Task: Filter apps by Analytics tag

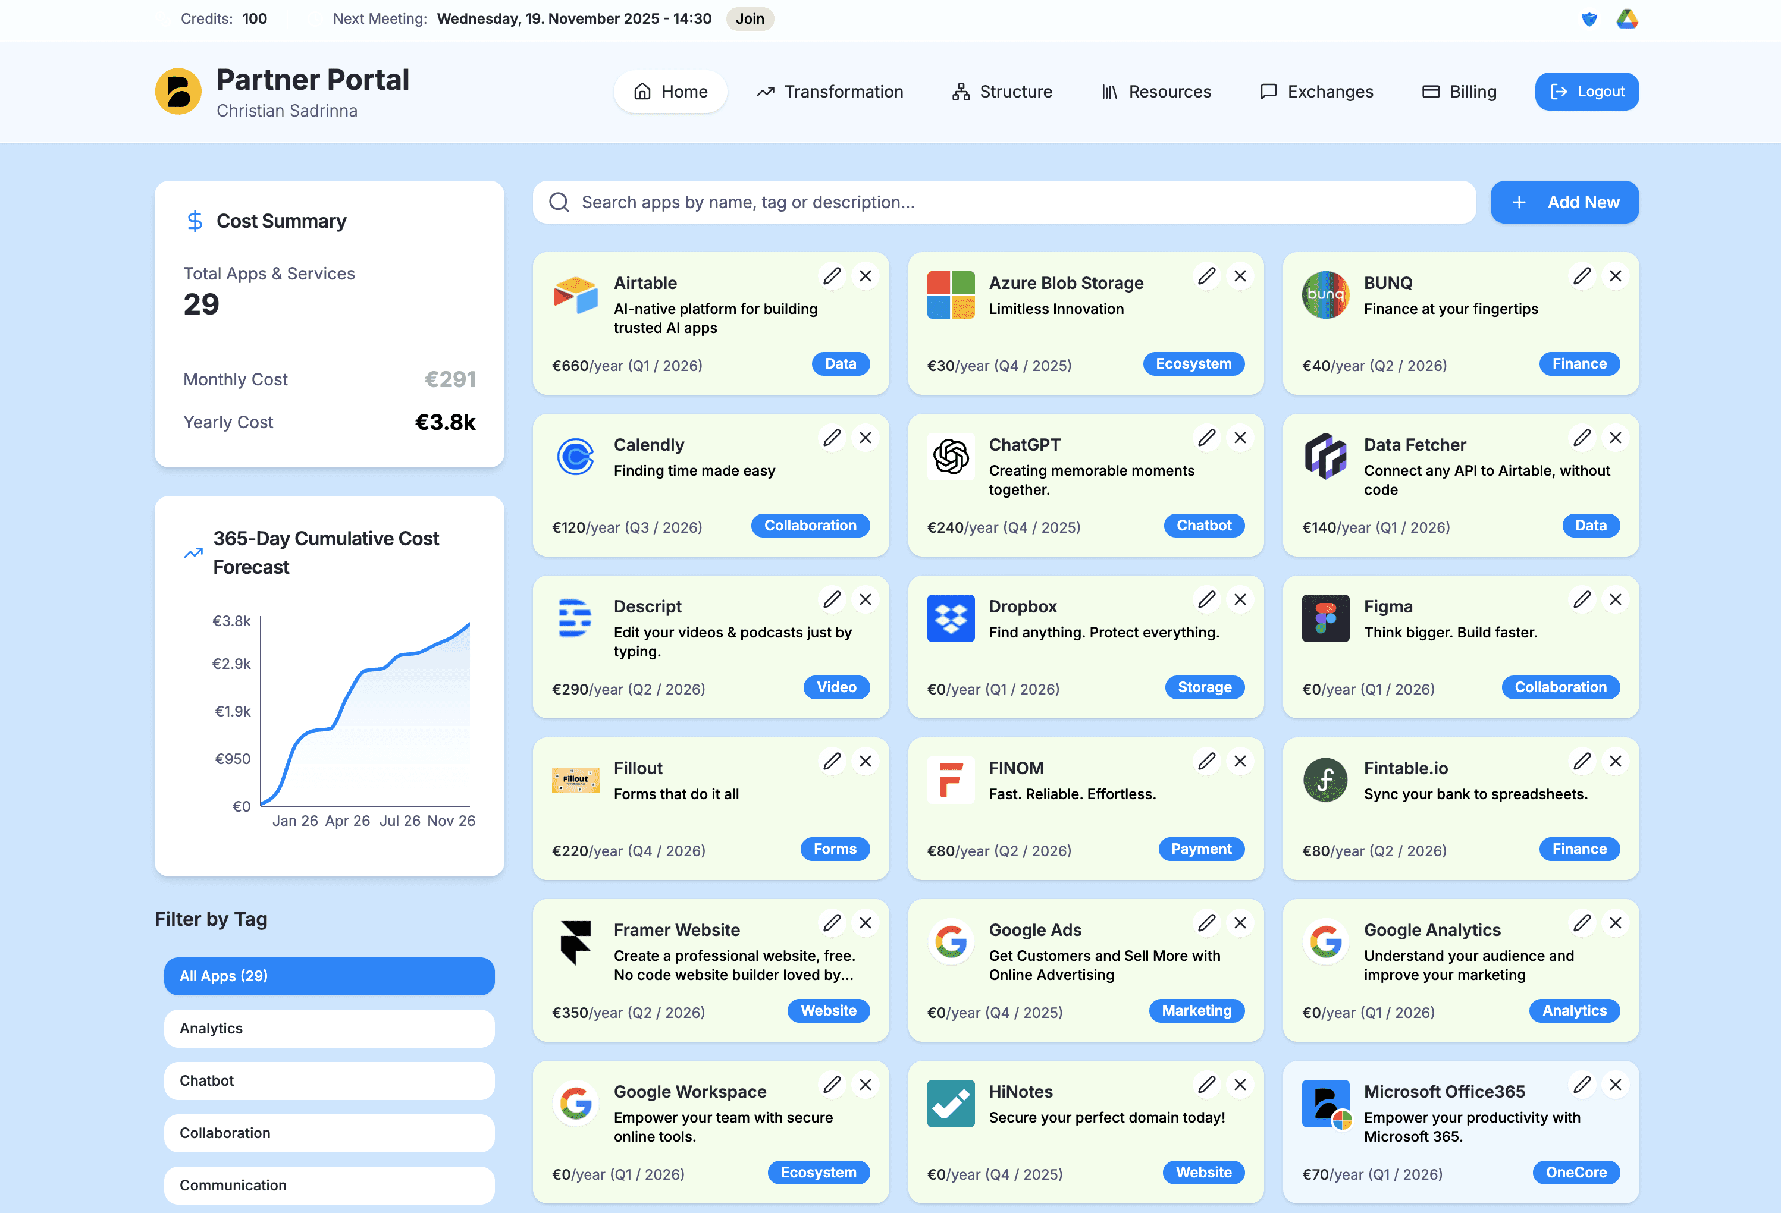Action: (329, 1028)
